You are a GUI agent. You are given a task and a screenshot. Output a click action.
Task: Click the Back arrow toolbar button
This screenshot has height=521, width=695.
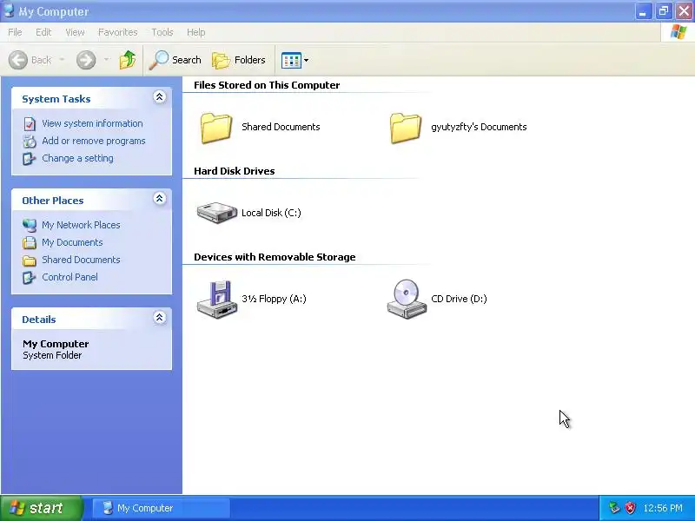tap(30, 60)
